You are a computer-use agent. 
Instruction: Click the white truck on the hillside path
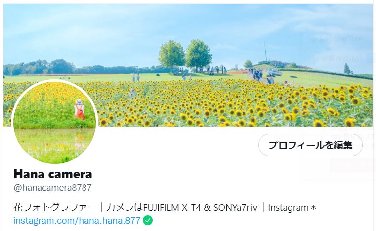tap(274, 72)
